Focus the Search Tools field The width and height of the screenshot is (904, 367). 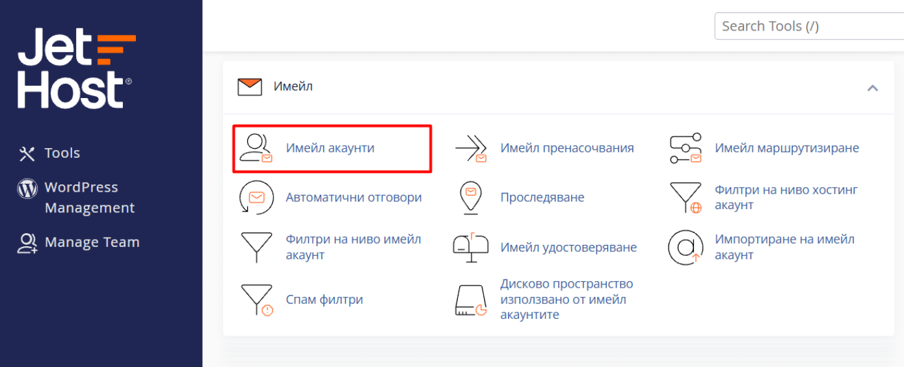[x=809, y=26]
